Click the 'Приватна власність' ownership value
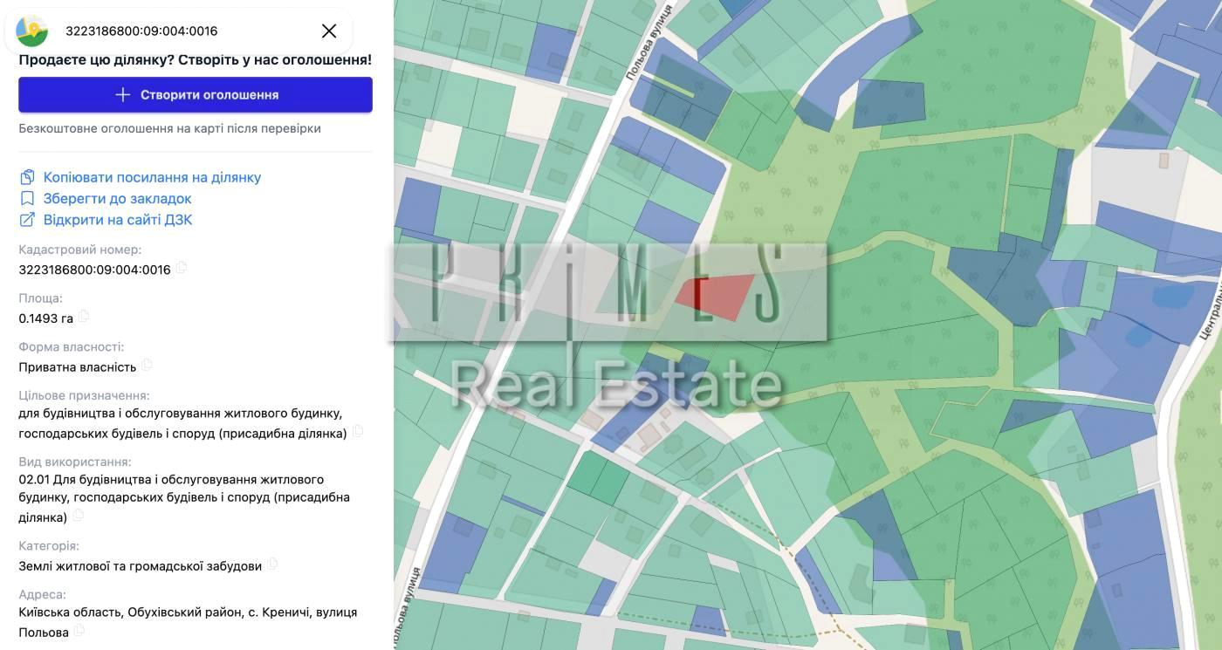The height and width of the screenshot is (650, 1222). (78, 367)
